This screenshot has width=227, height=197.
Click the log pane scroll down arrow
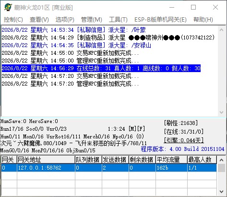tap(222, 112)
